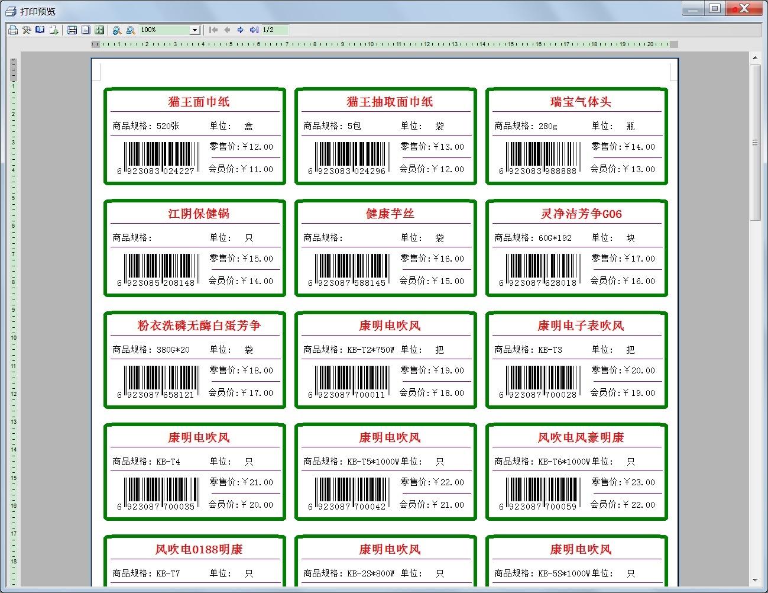Open the 100% zoom dropdown arrow
Viewport: 768px width, 593px height.
[x=195, y=30]
